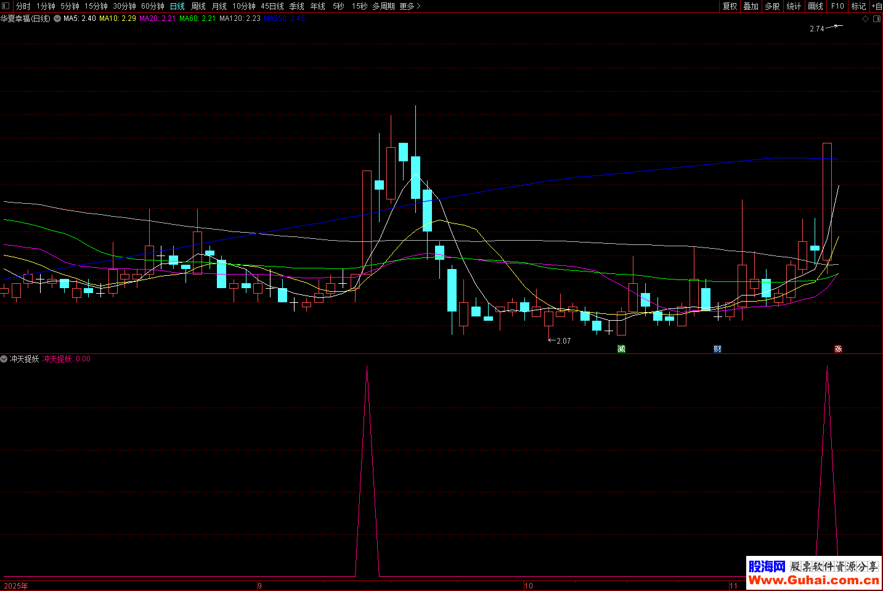Click the diamond icon at top right

[x=865, y=19]
